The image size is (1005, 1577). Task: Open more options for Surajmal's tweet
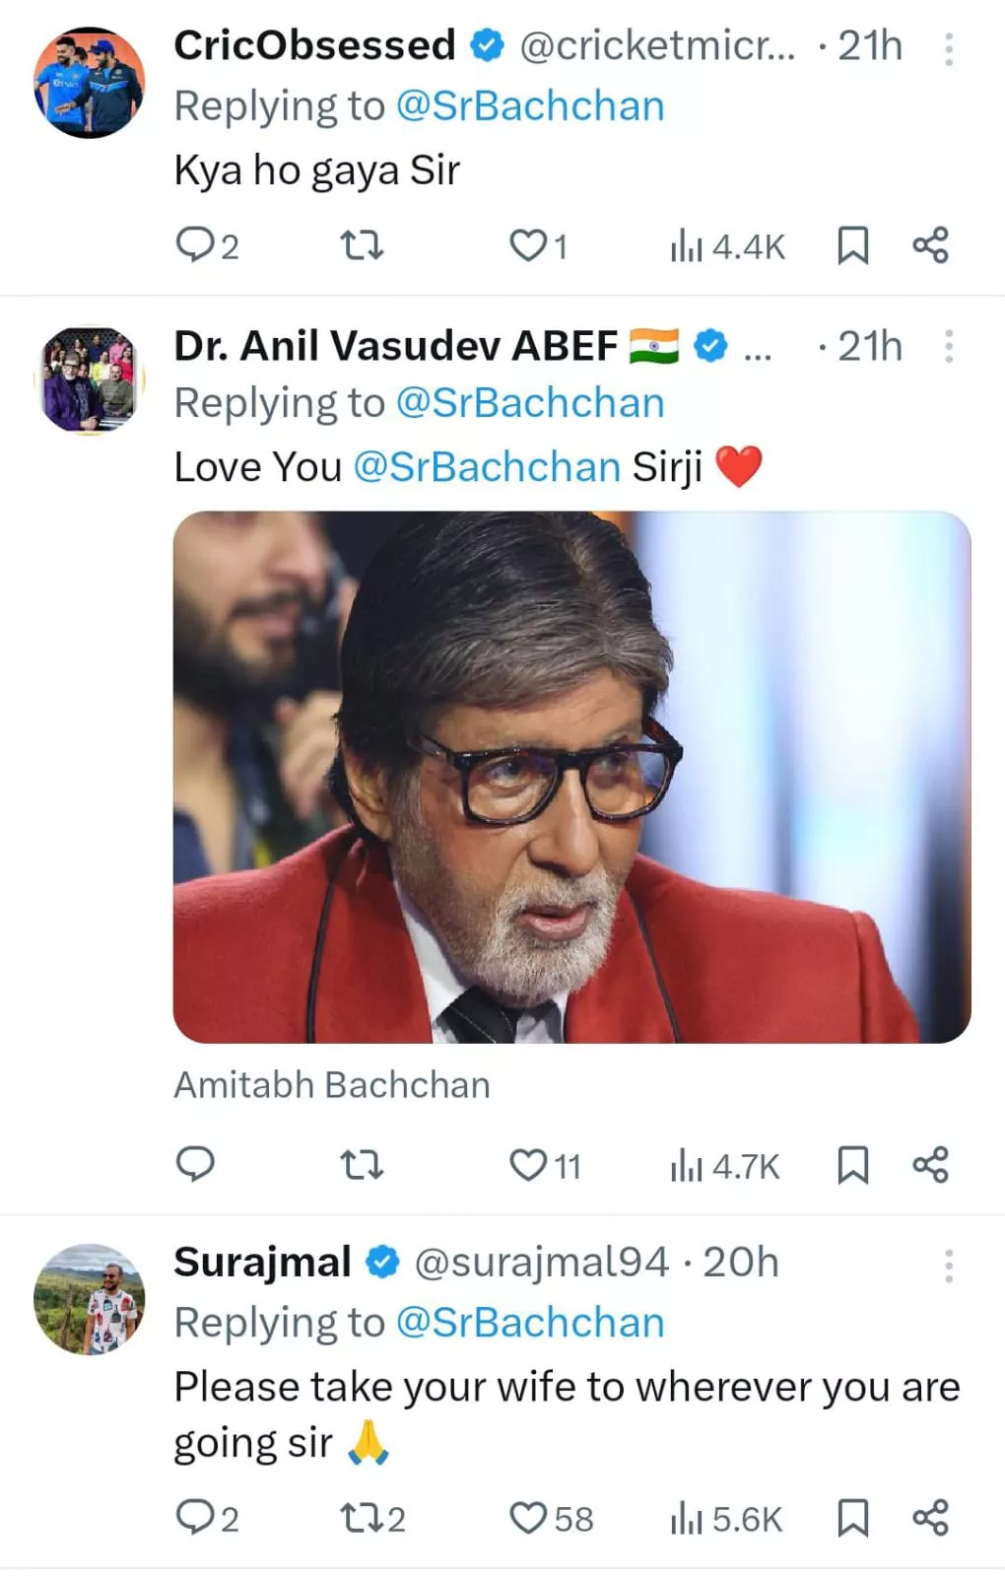coord(949,1266)
